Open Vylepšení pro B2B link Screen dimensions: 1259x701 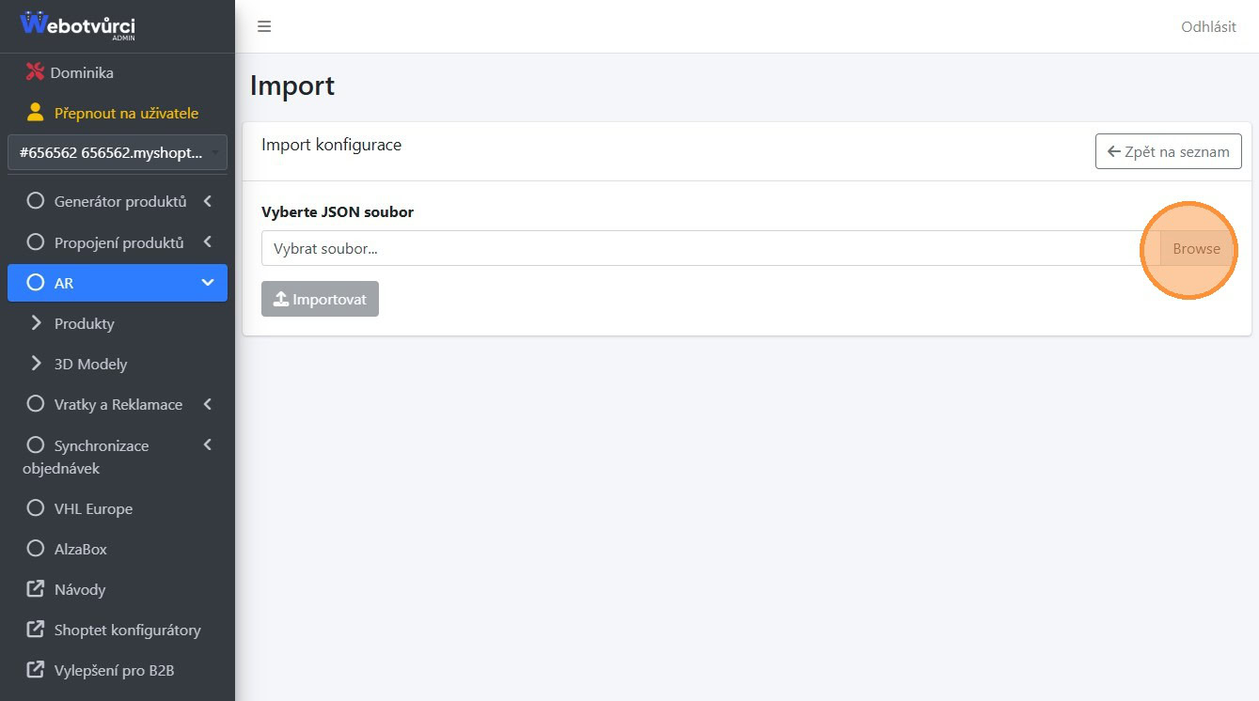click(x=118, y=670)
